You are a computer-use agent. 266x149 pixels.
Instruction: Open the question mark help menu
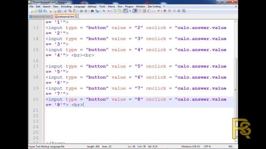(164, 7)
